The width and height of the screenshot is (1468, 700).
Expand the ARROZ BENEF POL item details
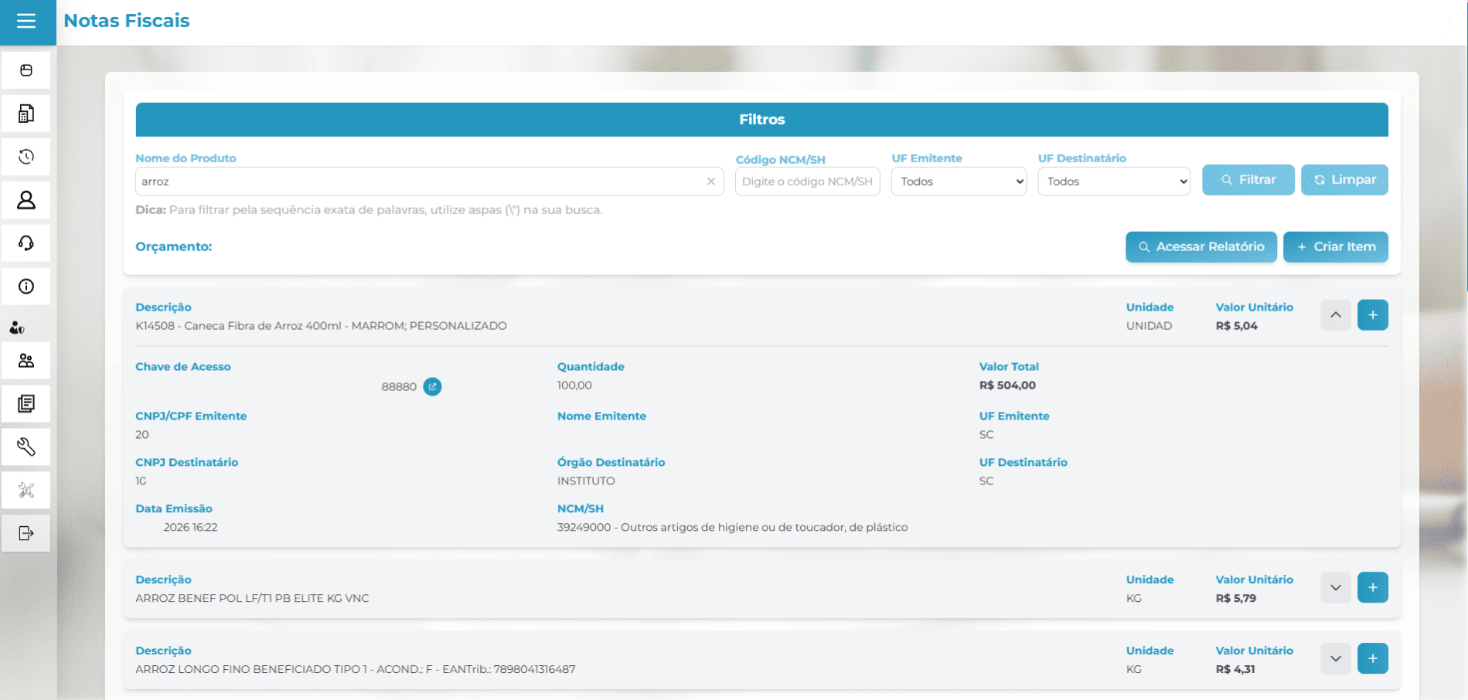[1335, 587]
